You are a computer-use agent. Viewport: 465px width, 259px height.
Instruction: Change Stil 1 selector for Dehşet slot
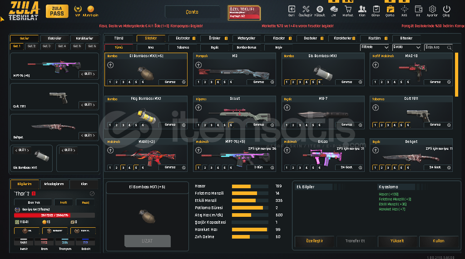click(x=88, y=136)
